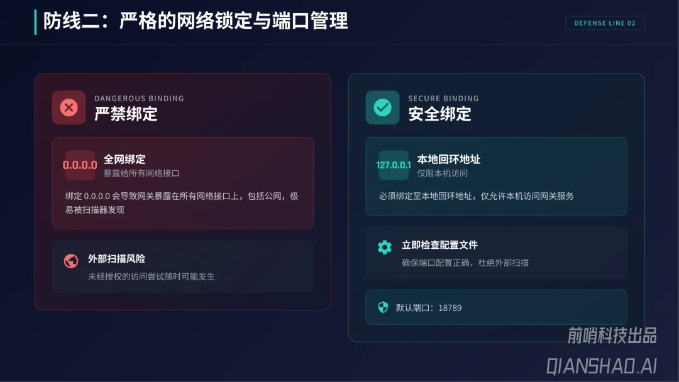Click the green checkmark secure binding icon
Image resolution: width=679 pixels, height=382 pixels.
point(382,107)
